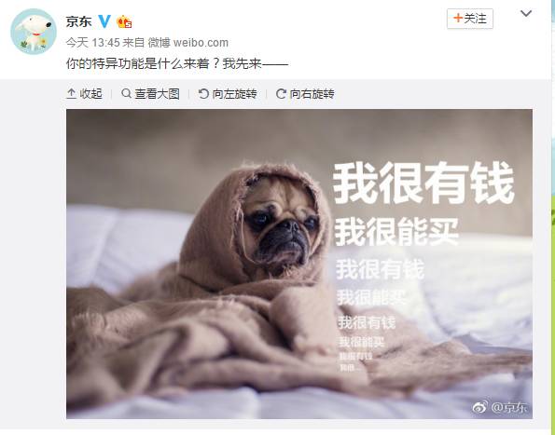Click the @京东 watermark text
This screenshot has height=435, width=555.
(509, 407)
